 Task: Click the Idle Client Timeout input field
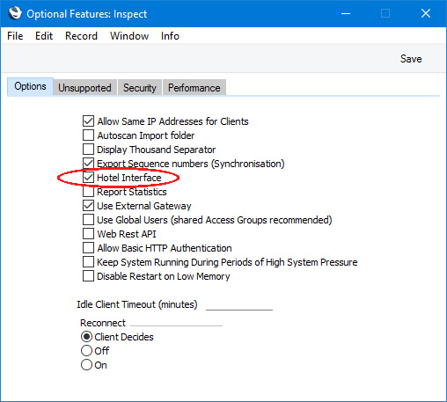[239, 304]
